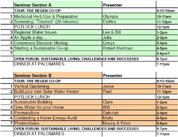Select the Screening: "Trashed" (20 minutes) cell

[x=57, y=22]
